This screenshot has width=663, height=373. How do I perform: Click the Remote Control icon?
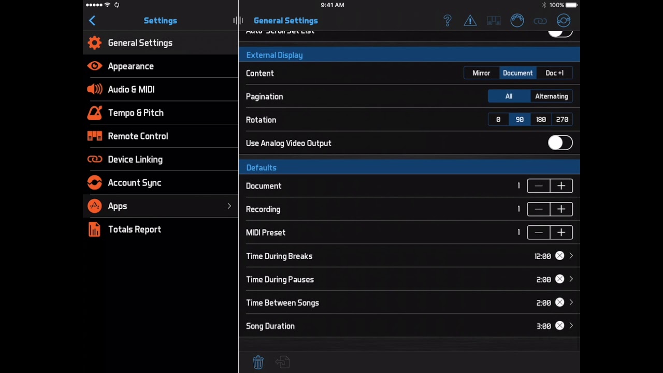click(95, 136)
